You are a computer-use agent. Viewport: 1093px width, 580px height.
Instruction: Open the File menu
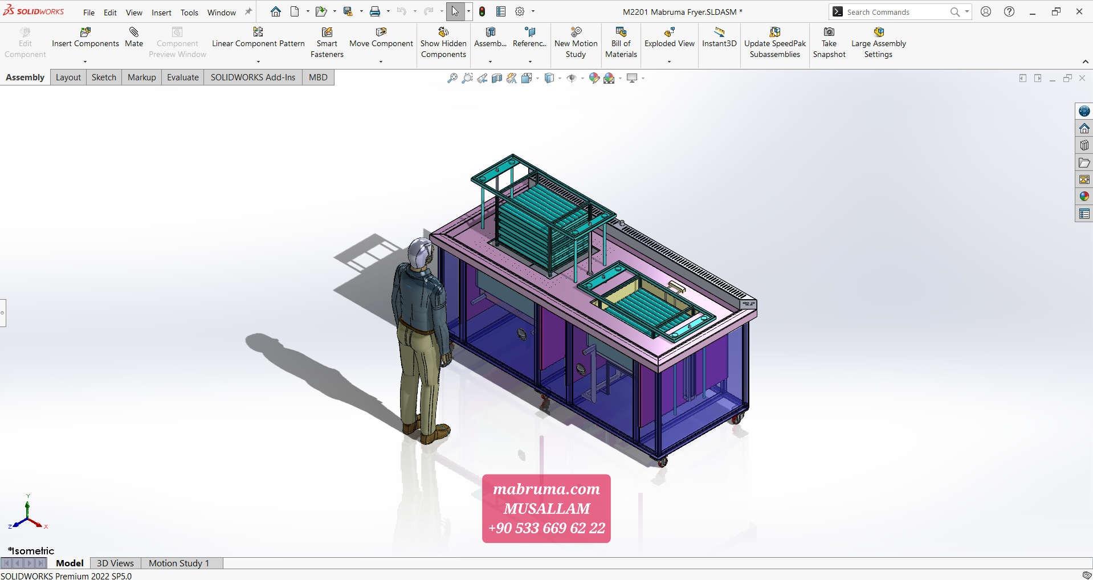coord(89,13)
